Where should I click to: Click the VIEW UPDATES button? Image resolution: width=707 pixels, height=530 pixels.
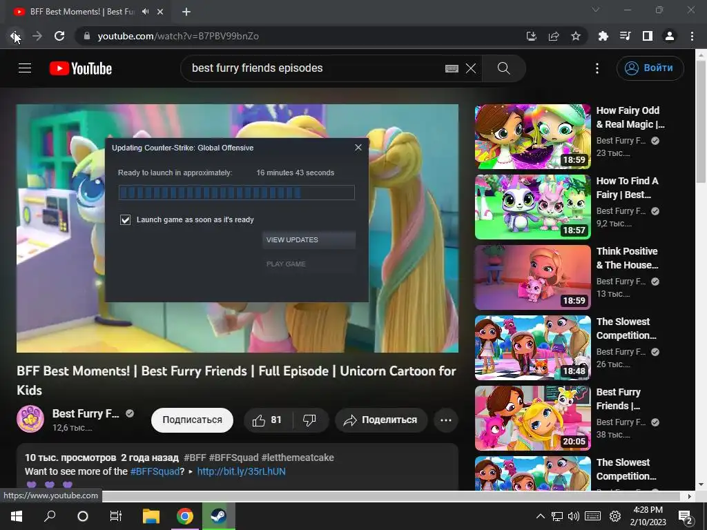point(309,239)
